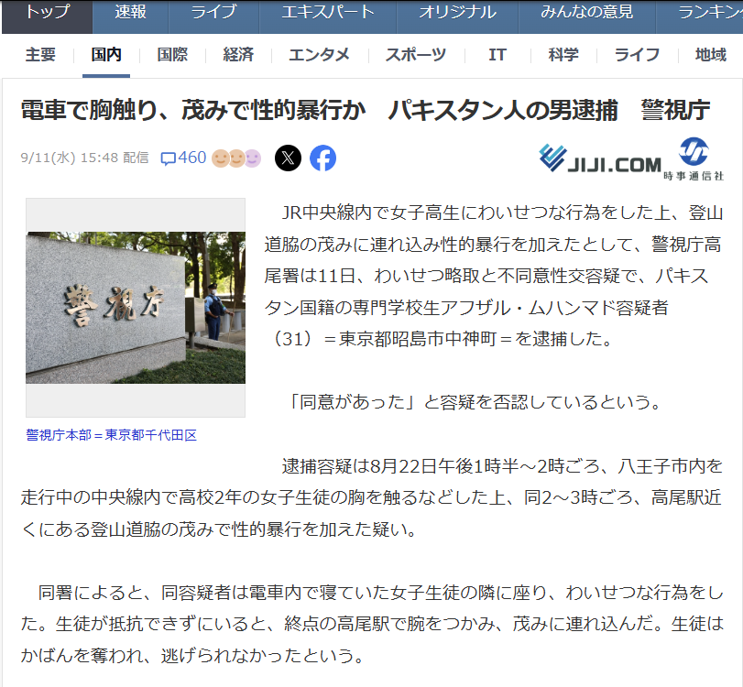743x687 pixels.
Task: Switch to the 国際 category
Action: coord(172,55)
